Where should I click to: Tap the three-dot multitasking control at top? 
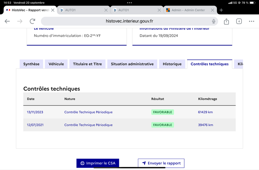coord(129,3)
